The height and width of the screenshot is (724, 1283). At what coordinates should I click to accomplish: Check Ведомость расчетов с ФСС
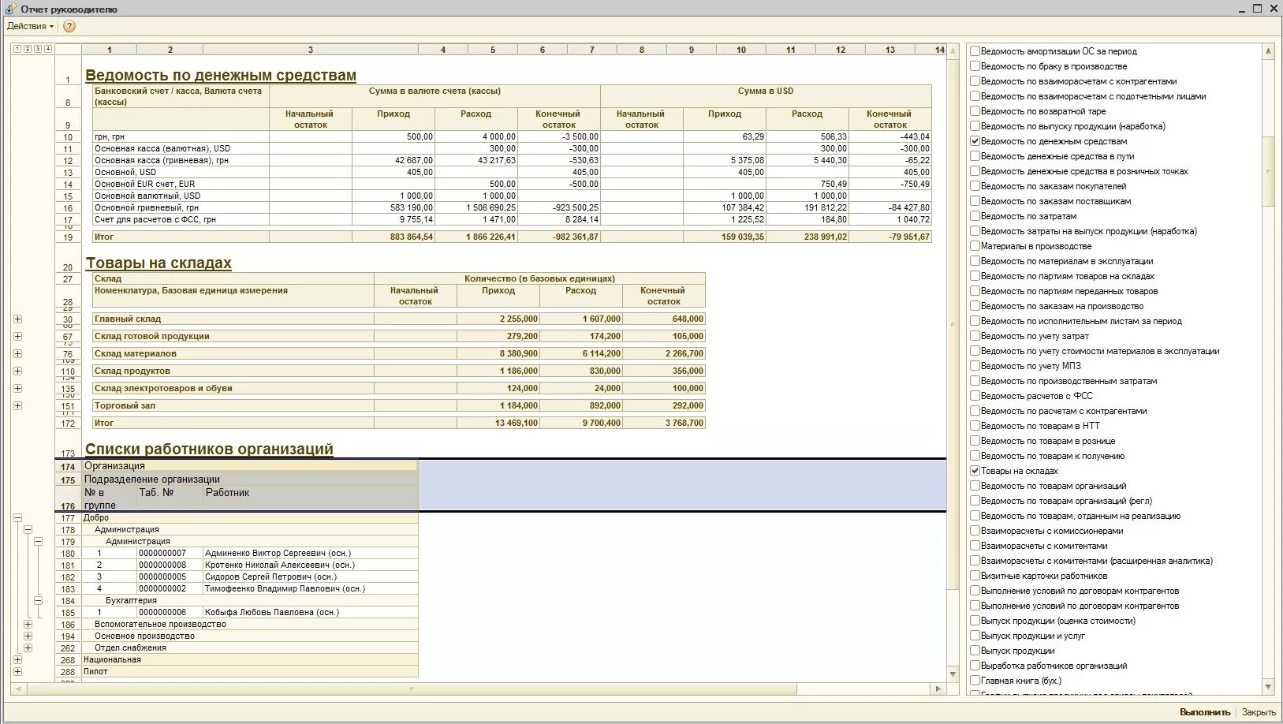[x=975, y=396]
